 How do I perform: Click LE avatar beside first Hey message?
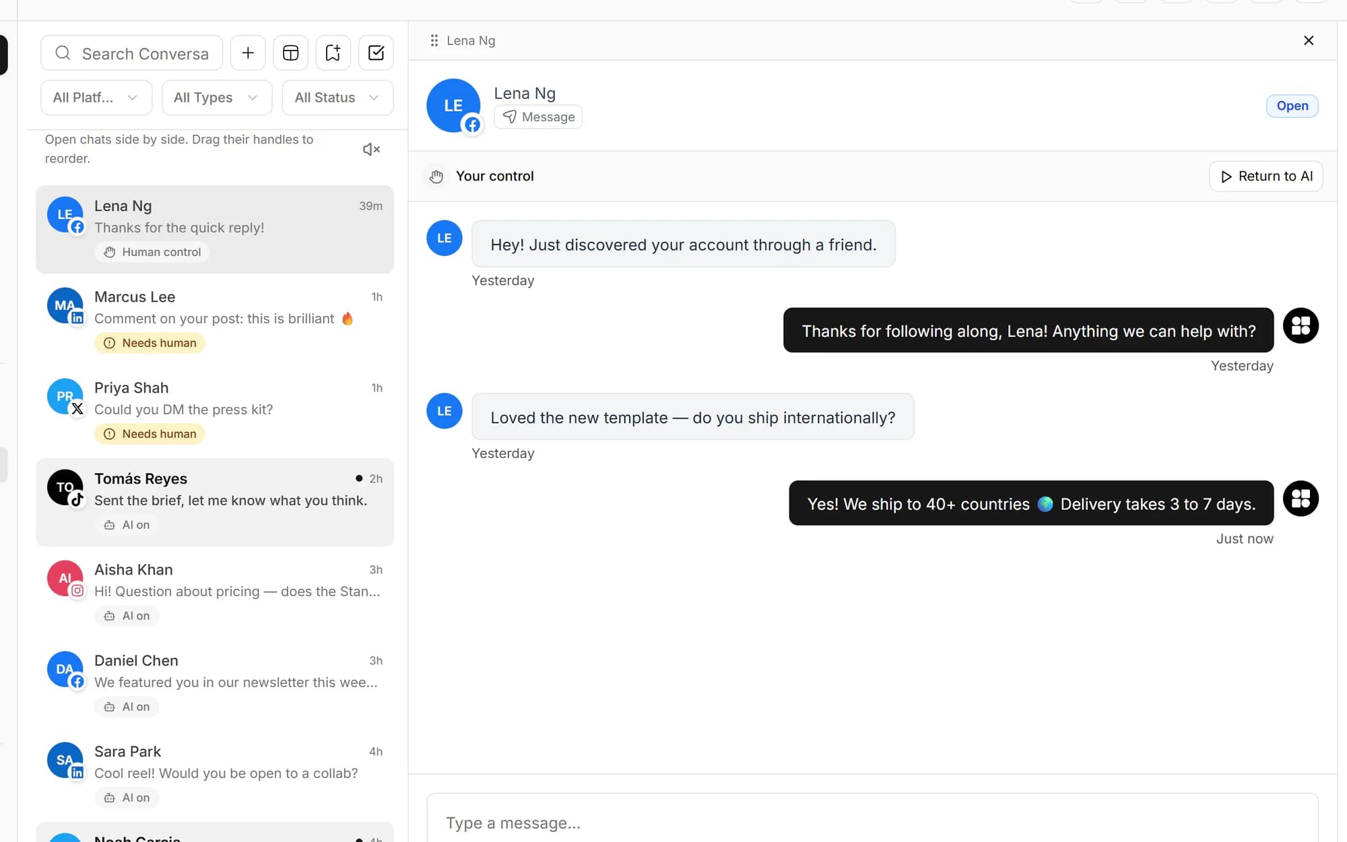point(445,238)
